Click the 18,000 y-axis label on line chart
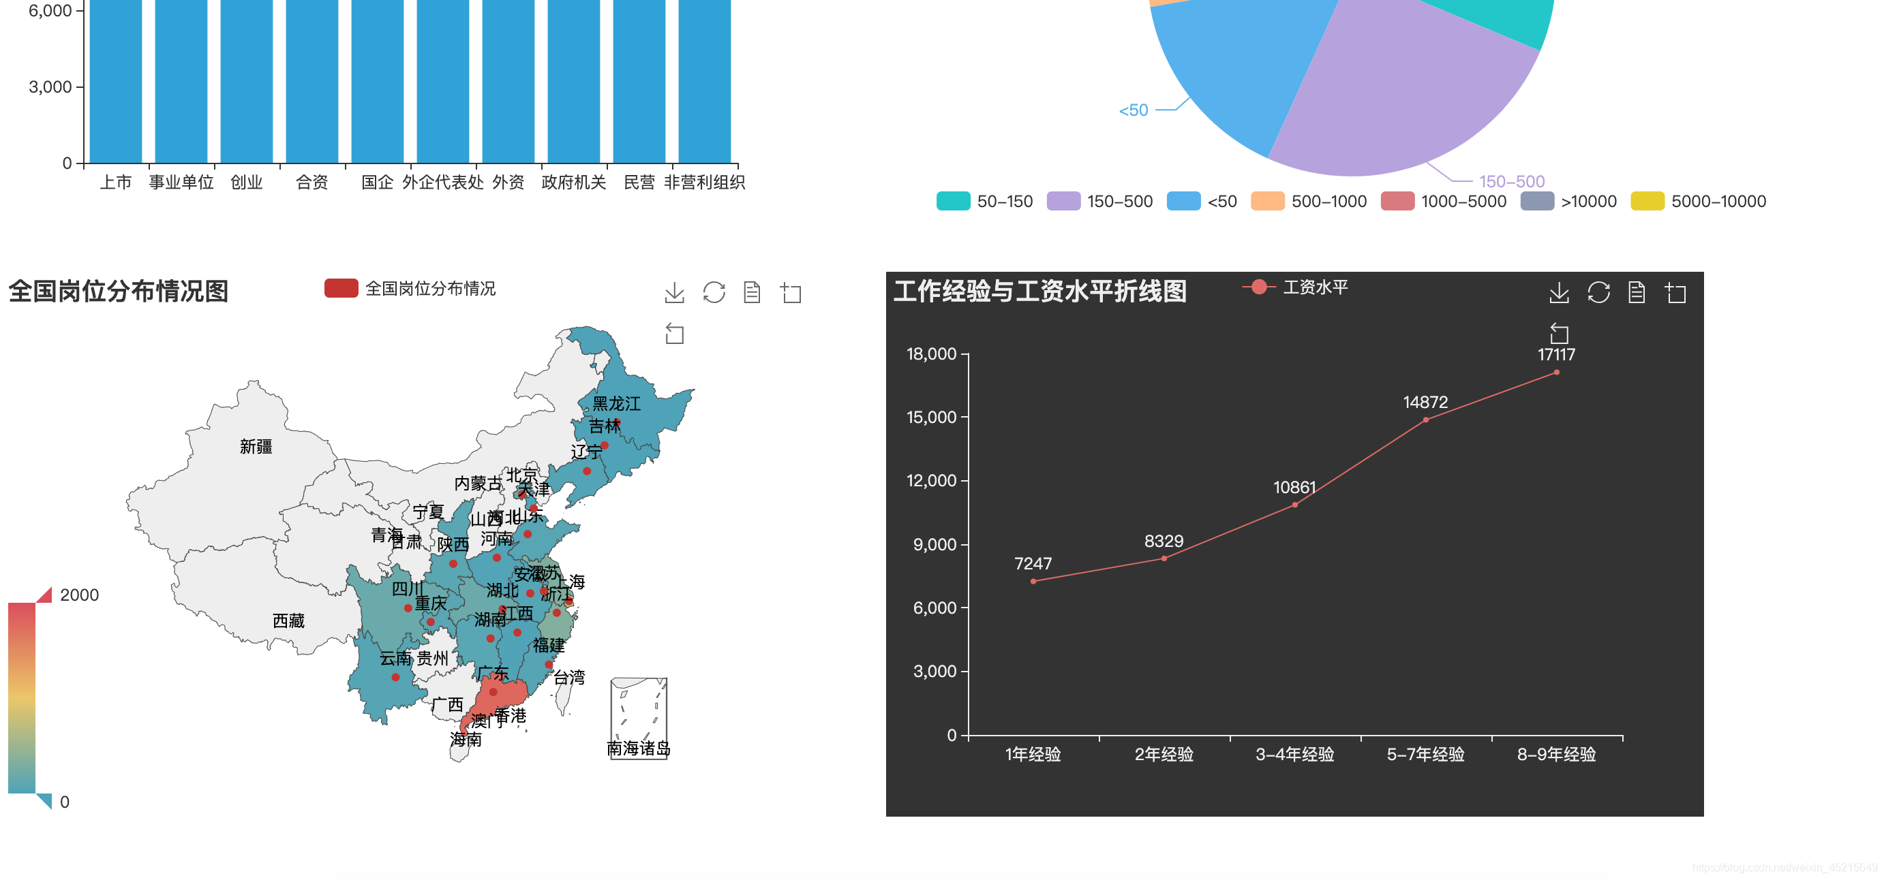Screen dimensions: 1884x880 (x=931, y=353)
